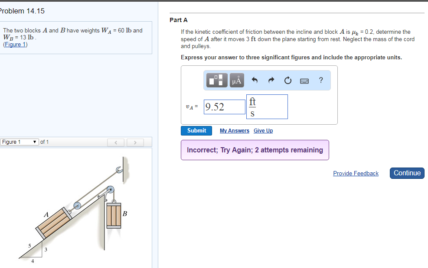Go back using the left figure chevron

[116, 142]
